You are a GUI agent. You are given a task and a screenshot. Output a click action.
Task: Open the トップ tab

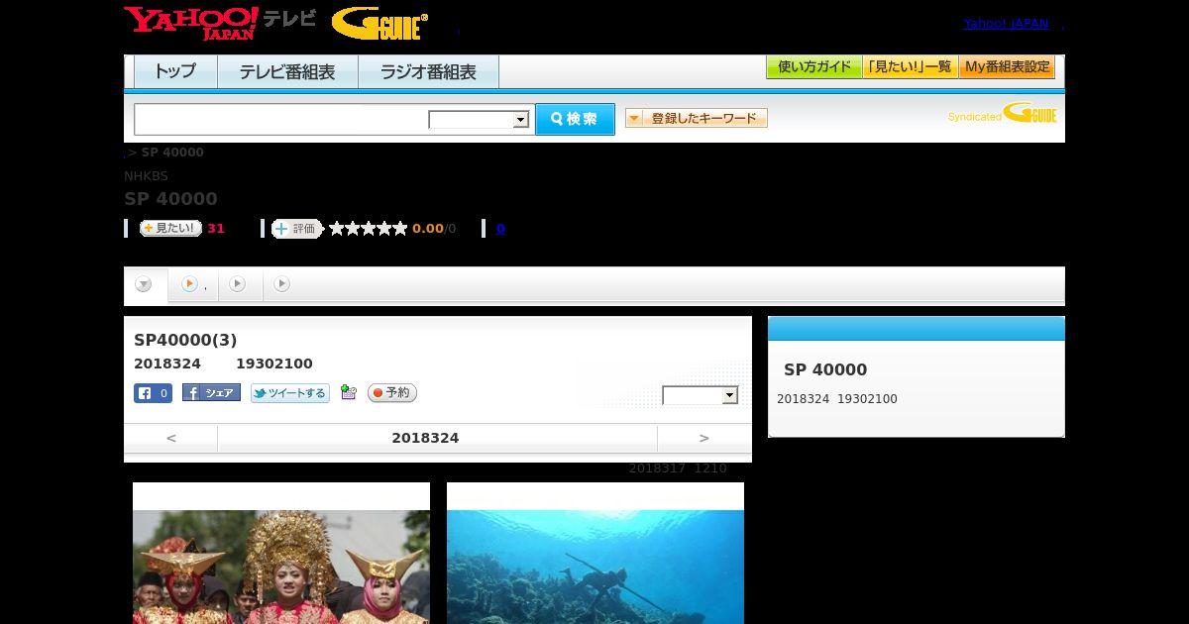tap(175, 72)
